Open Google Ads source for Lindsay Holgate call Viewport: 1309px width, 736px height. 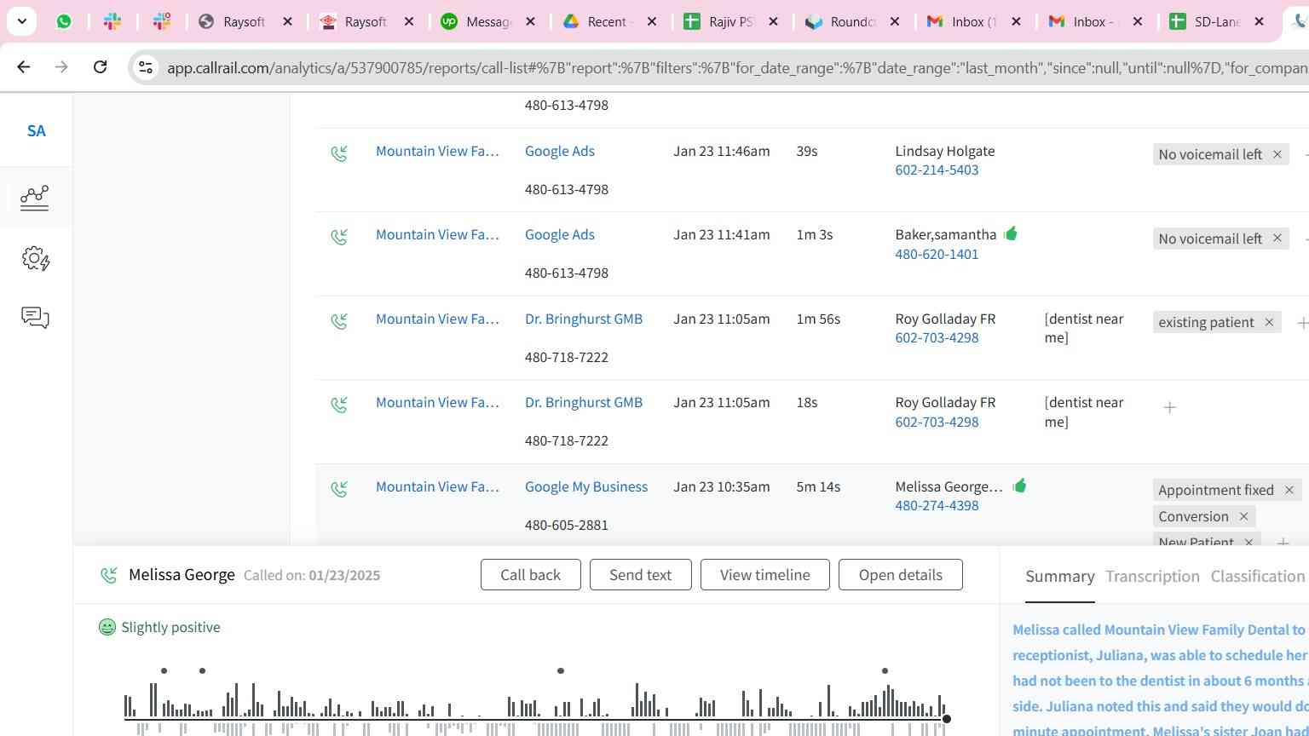pyautogui.click(x=560, y=151)
